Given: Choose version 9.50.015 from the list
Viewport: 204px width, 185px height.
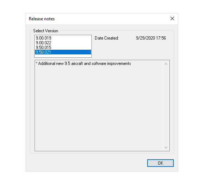Looking at the screenshot, I should pyautogui.click(x=63, y=48).
